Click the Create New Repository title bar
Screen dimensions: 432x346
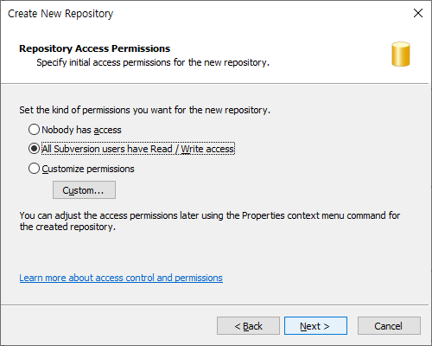coord(201,13)
